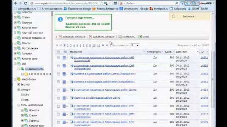The width and height of the screenshot is (227, 127).
Task: Select XML under Импорт
Action: click(x=27, y=100)
